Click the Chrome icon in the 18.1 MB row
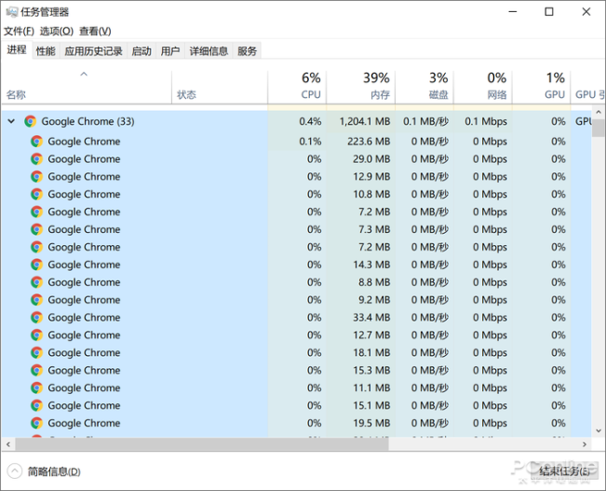Screen dimensions: 606x491 36,352
